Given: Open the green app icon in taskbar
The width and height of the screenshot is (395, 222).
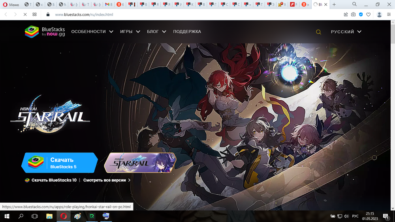Looking at the screenshot, I should tap(92, 216).
